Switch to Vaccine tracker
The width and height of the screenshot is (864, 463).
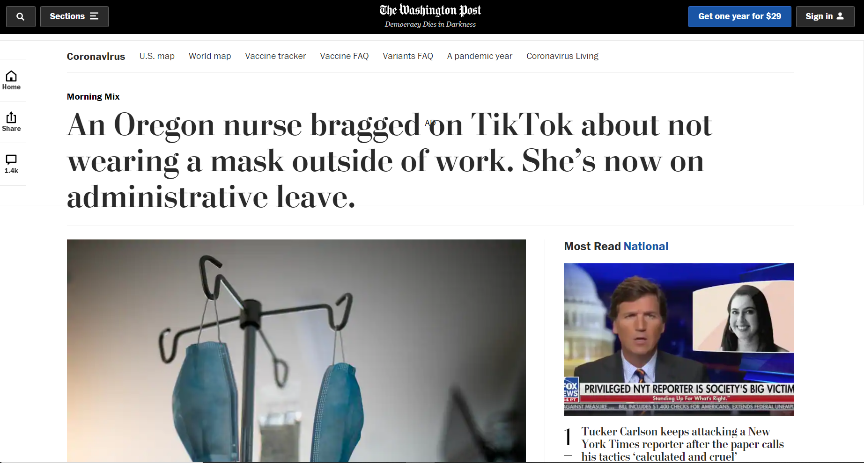pos(275,56)
